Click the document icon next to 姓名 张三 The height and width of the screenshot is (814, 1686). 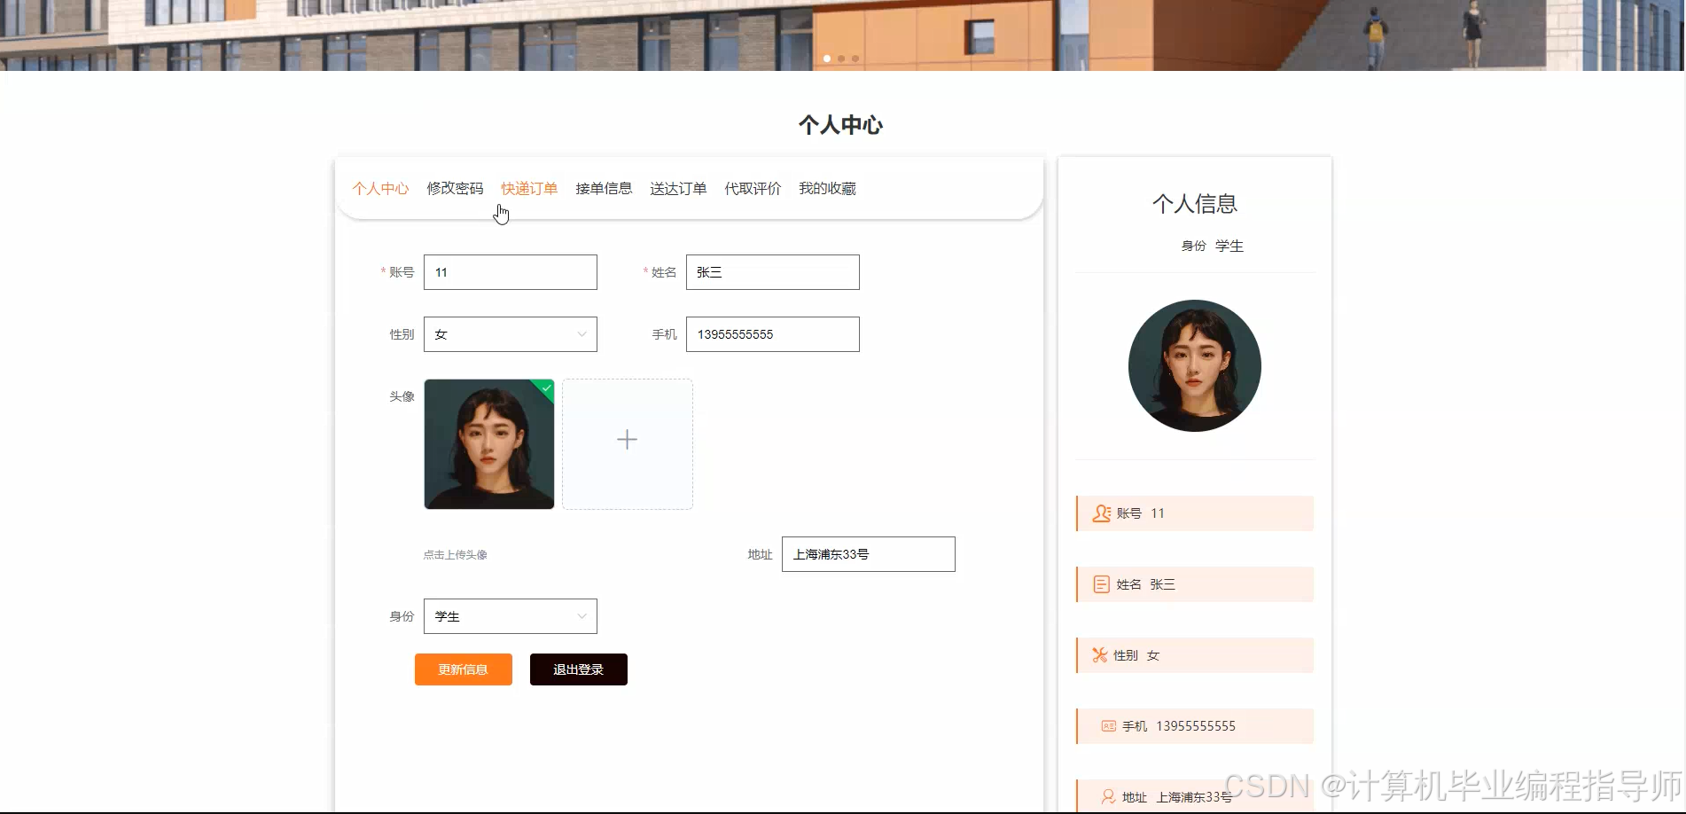pyautogui.click(x=1101, y=583)
